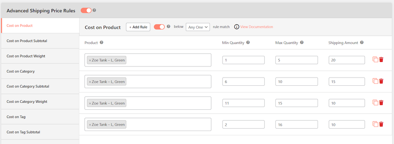394x144 pixels.
Task: Open the Cost on Product Subtotal tab
Action: (40, 41)
